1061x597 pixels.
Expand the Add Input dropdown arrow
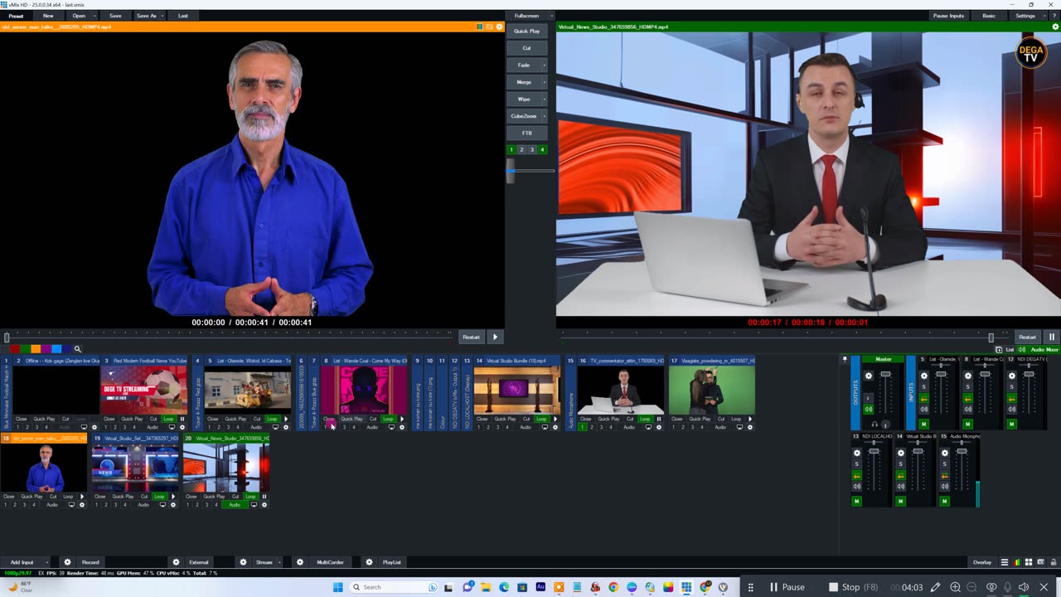[47, 562]
